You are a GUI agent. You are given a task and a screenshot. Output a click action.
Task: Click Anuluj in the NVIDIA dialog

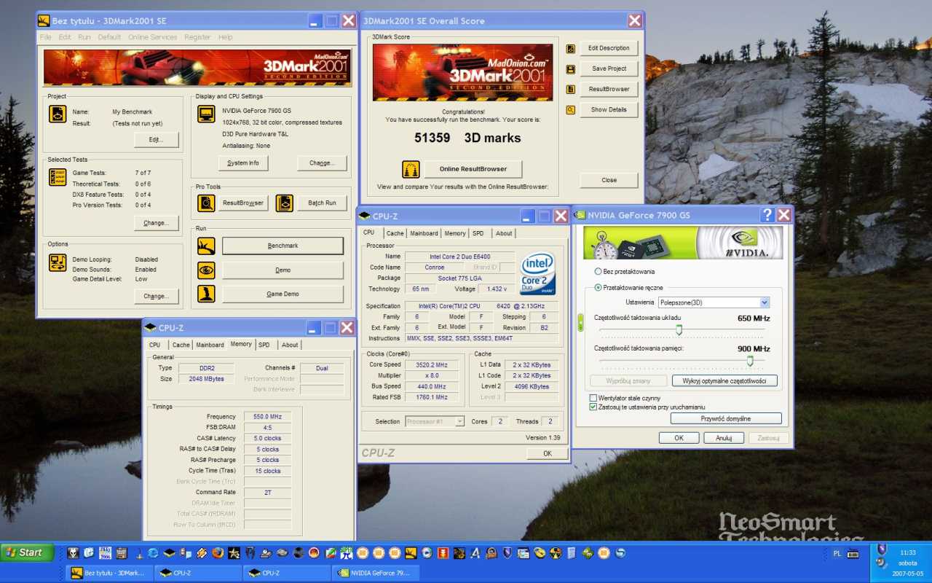[724, 438]
